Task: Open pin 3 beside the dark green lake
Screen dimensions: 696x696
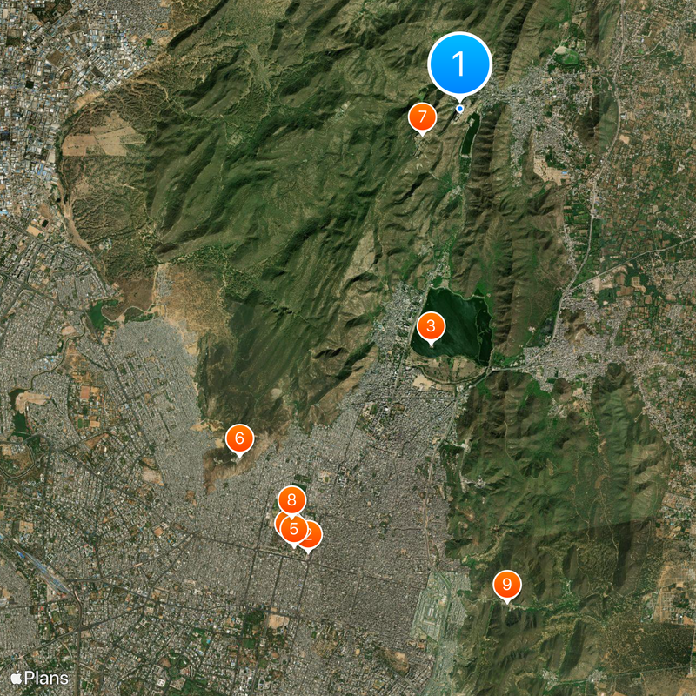Action: coord(432,326)
